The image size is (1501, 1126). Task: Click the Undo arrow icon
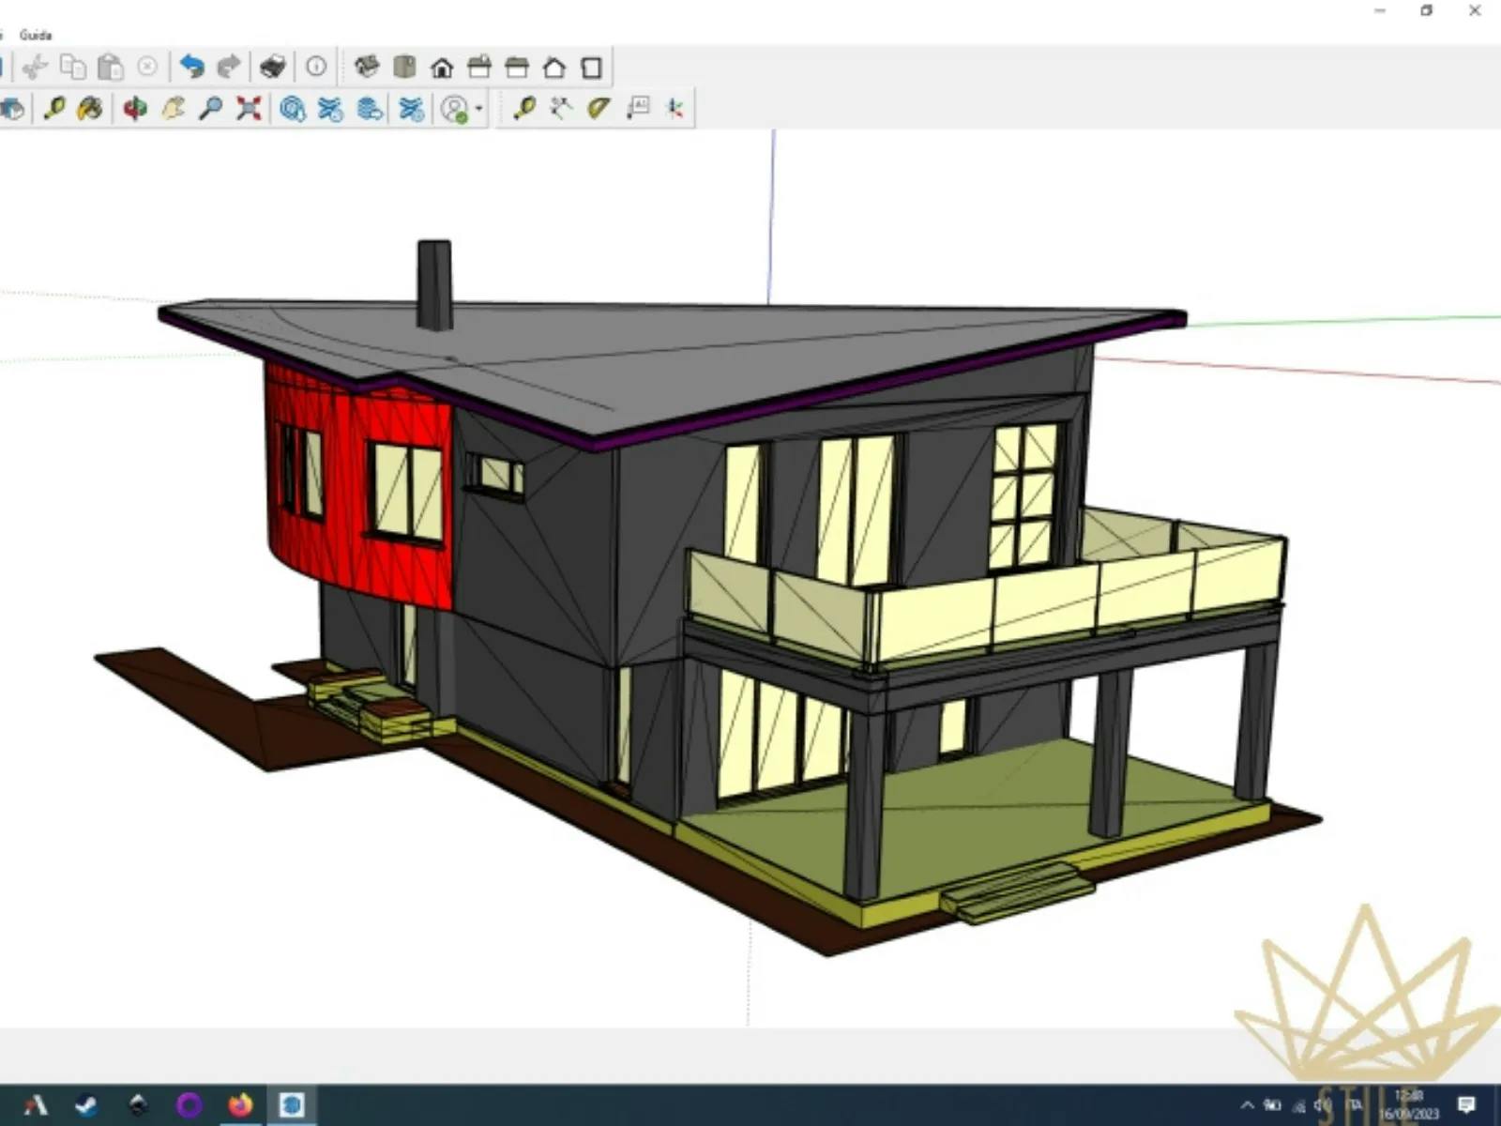[x=191, y=67]
